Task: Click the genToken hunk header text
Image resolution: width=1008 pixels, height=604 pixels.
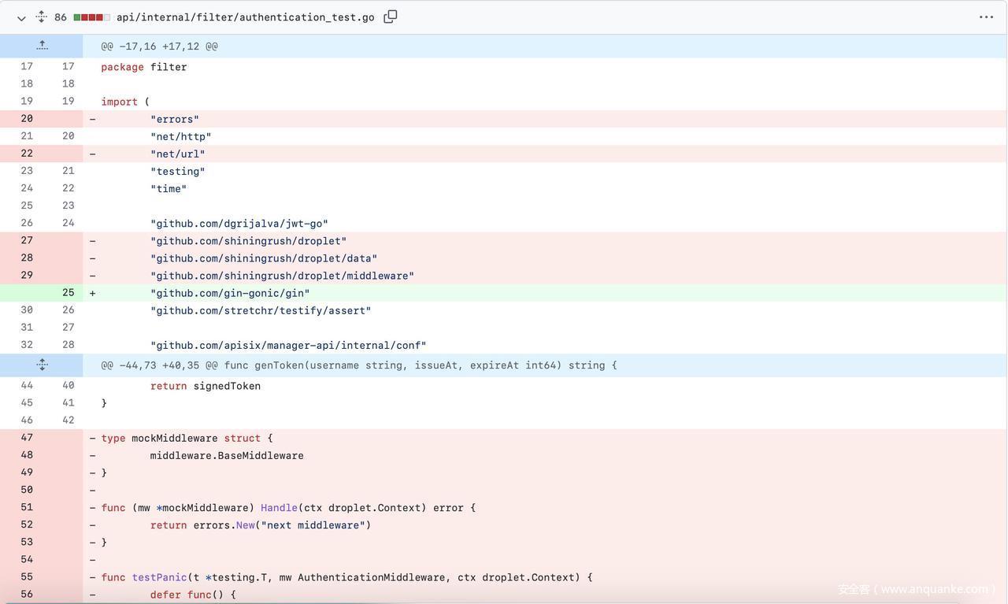Action: click(x=359, y=365)
